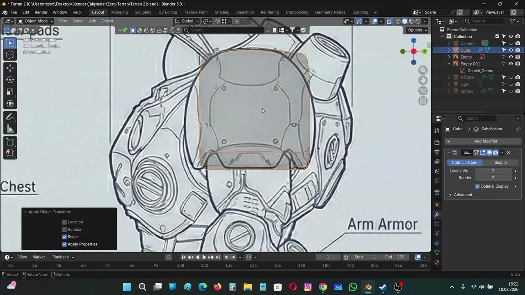Open outliner filter dropdown

click(x=514, y=21)
